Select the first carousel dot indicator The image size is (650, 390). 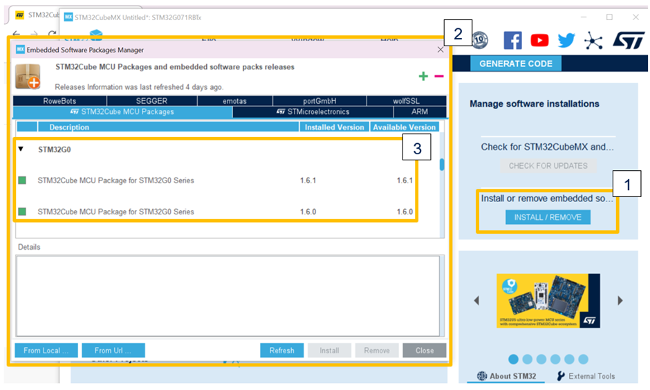tap(513, 359)
